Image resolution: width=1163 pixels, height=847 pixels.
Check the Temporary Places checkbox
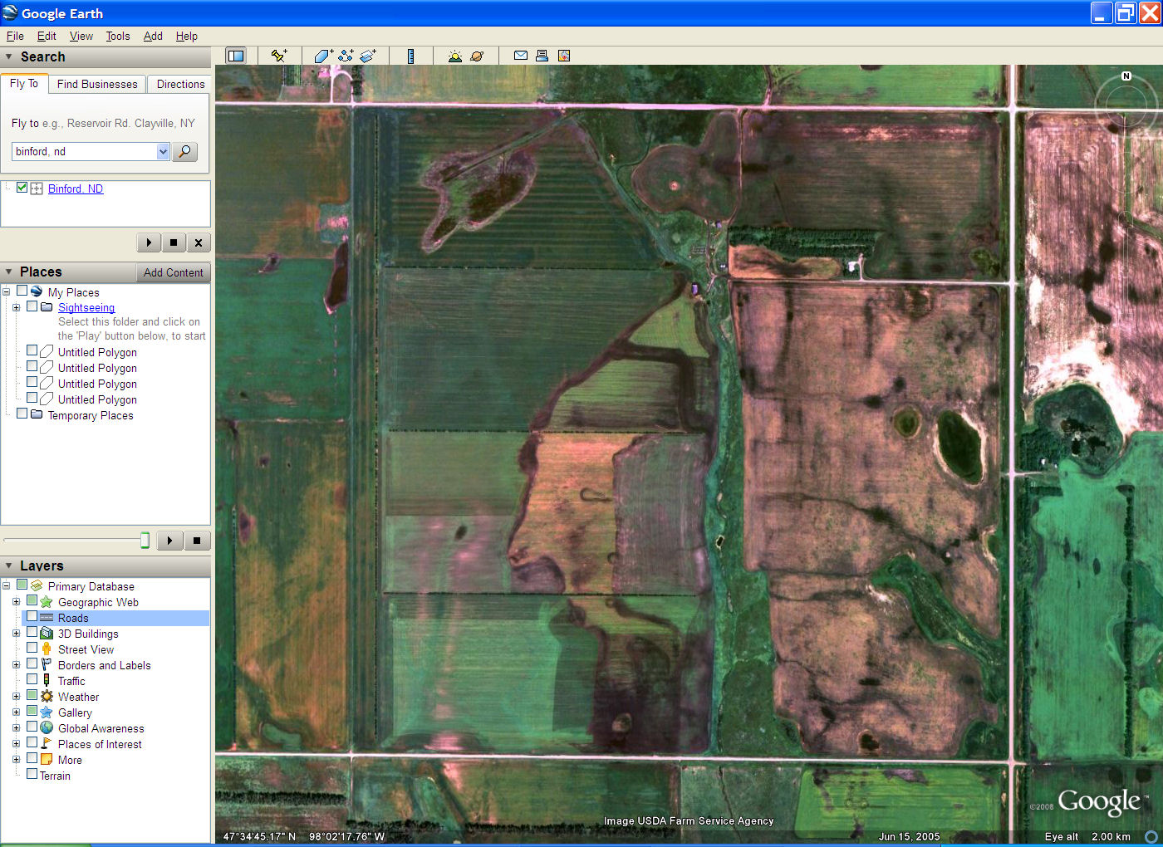(22, 414)
